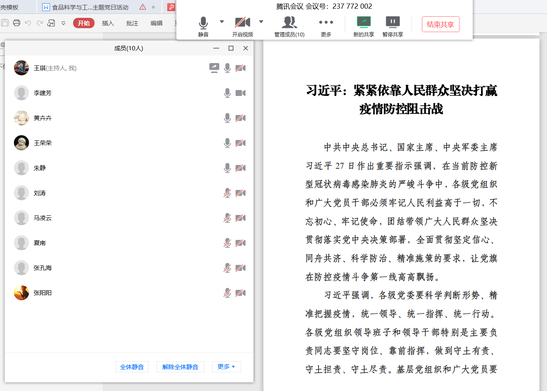Expand video options arrow beside camera
This screenshot has height=391, width=547.
tap(261, 22)
